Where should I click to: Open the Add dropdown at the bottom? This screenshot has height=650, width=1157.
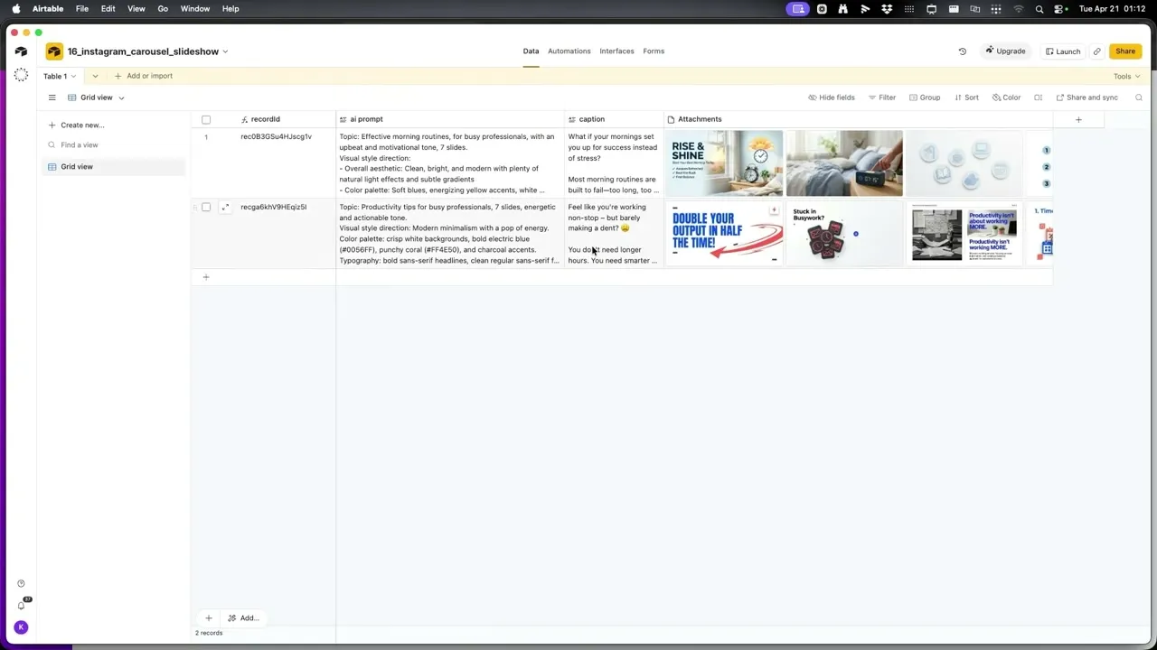[x=244, y=618]
